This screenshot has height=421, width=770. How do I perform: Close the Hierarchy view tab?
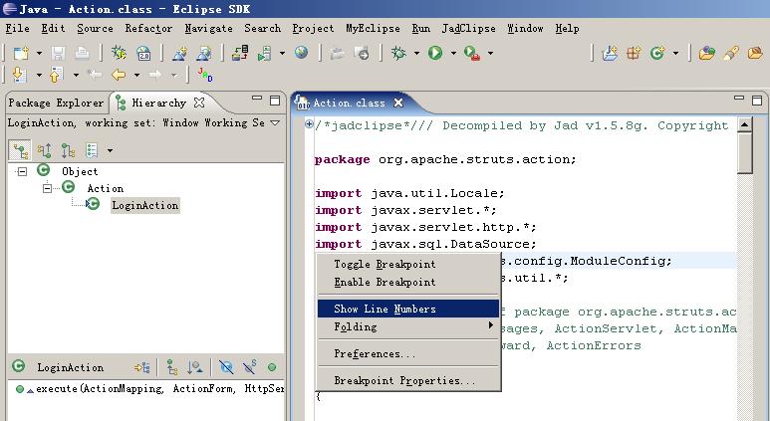coord(199,103)
